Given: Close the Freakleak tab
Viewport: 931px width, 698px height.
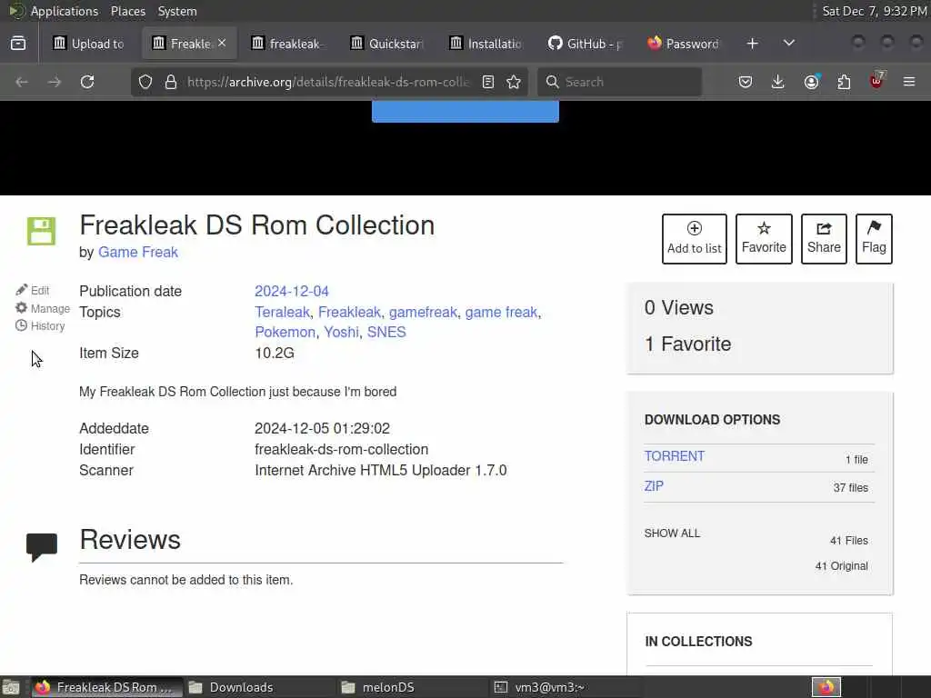Looking at the screenshot, I should (222, 43).
